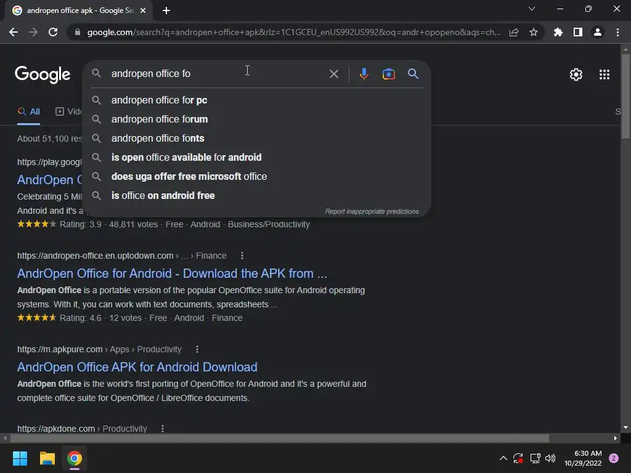Open options for the uptodown result
Image resolution: width=631 pixels, height=473 pixels.
pyautogui.click(x=242, y=256)
